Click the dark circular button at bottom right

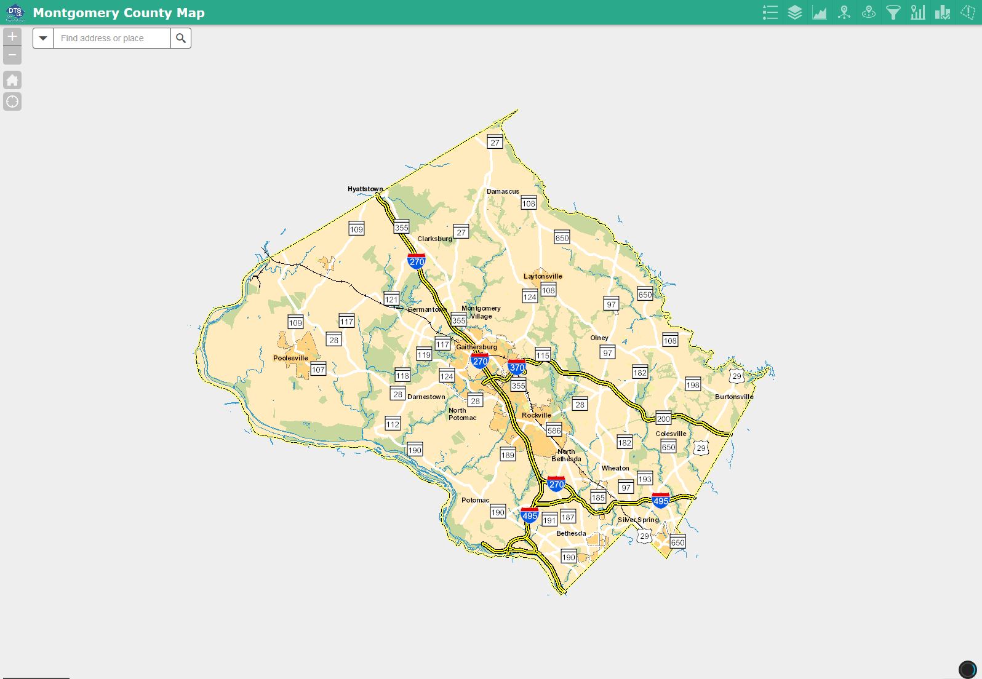coord(967,669)
